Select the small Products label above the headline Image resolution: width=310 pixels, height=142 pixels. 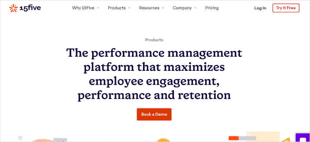click(154, 40)
